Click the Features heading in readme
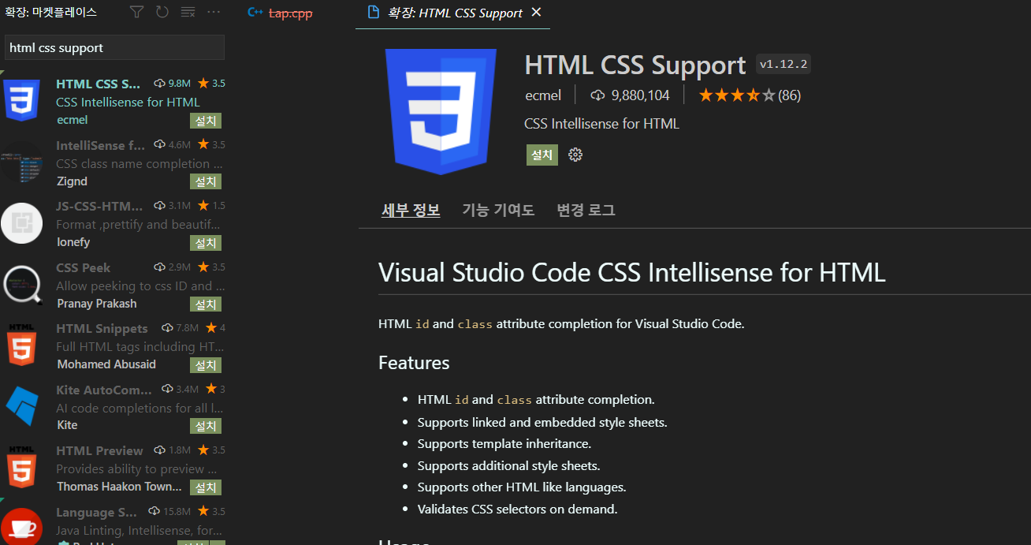This screenshot has height=545, width=1031. [414, 363]
